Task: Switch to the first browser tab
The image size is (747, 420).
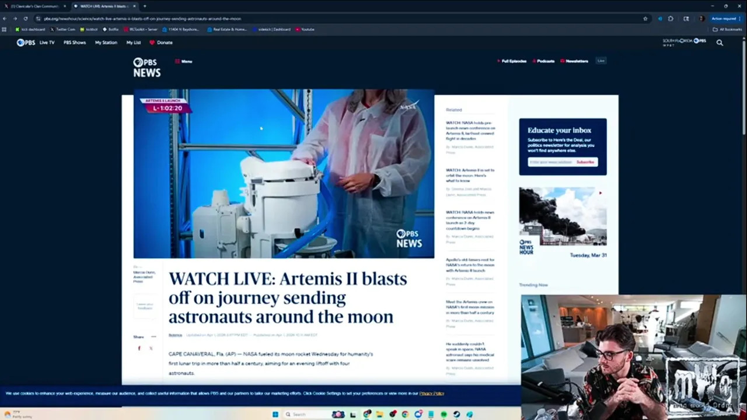Action: (35, 6)
